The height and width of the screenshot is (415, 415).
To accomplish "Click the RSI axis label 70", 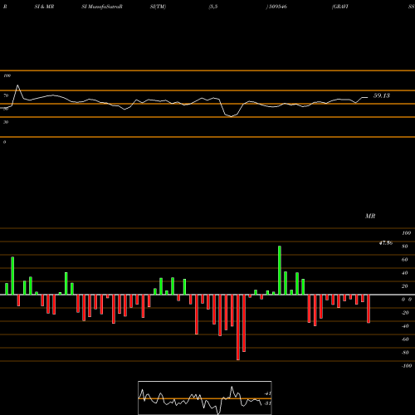I will pos(6,95).
